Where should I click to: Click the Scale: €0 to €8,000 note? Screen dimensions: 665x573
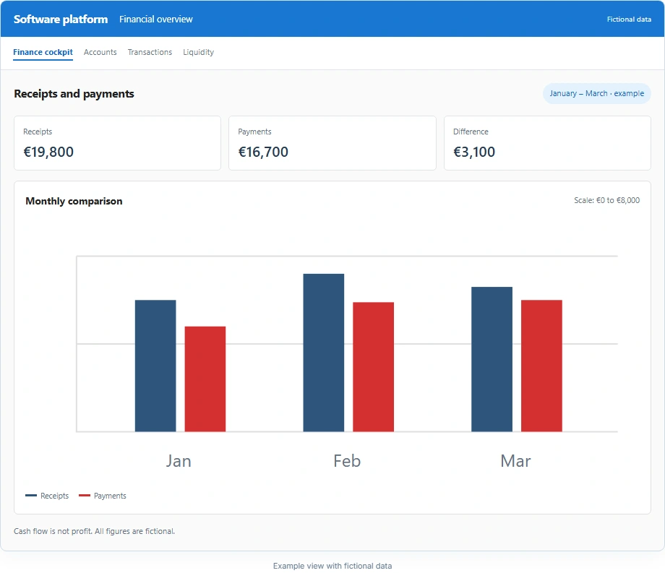[x=607, y=200]
